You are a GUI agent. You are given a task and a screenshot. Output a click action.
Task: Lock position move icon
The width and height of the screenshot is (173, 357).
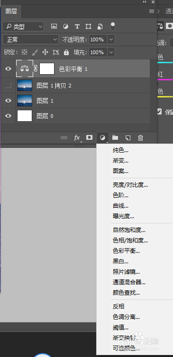click(x=45, y=52)
